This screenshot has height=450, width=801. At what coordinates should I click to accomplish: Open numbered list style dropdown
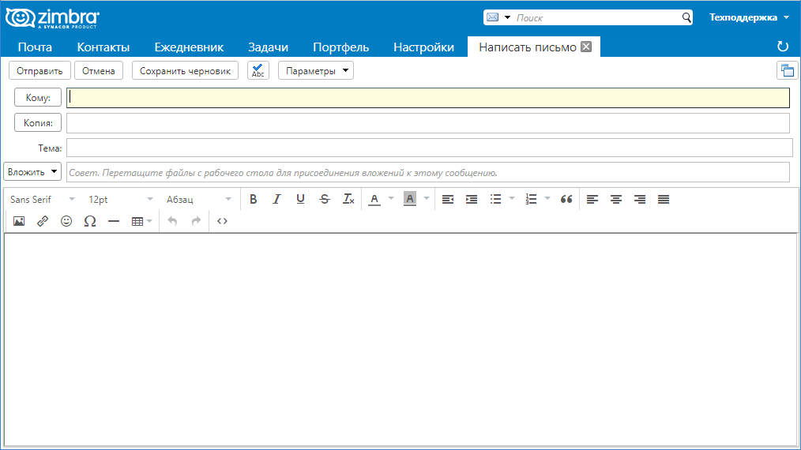pos(547,199)
